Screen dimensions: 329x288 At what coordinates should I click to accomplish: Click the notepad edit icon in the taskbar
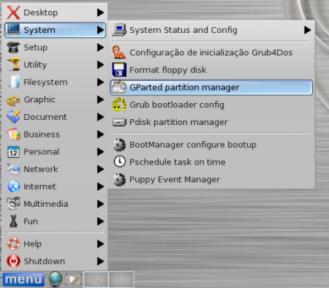point(73,279)
